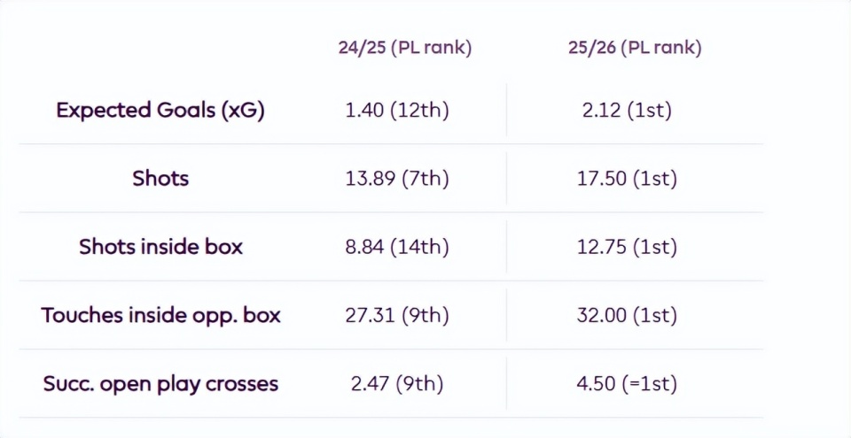Select the Shots row label
The image size is (851, 438).
click(160, 178)
